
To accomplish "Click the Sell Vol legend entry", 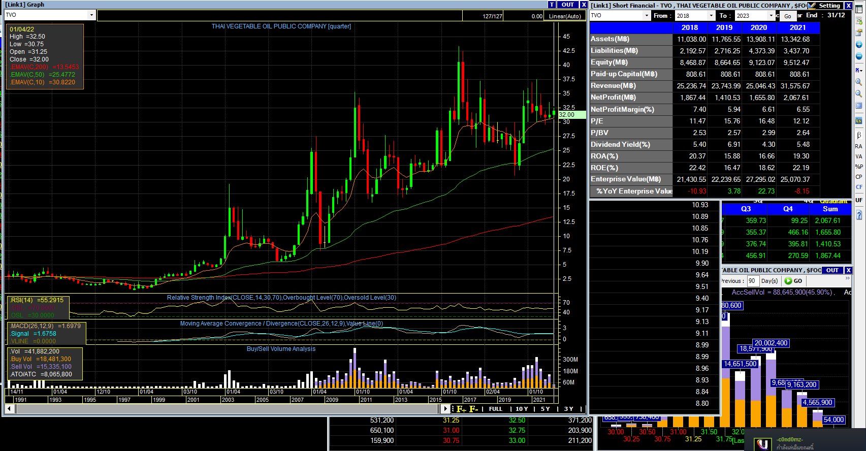I will click(x=41, y=367).
